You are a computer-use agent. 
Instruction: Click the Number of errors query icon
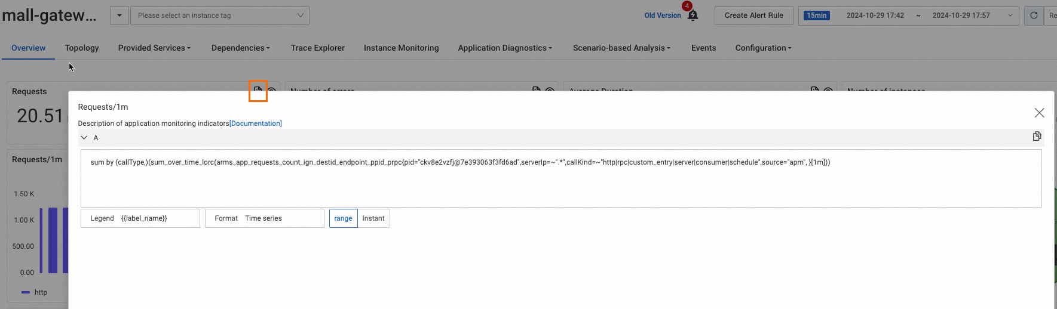pyautogui.click(x=536, y=89)
